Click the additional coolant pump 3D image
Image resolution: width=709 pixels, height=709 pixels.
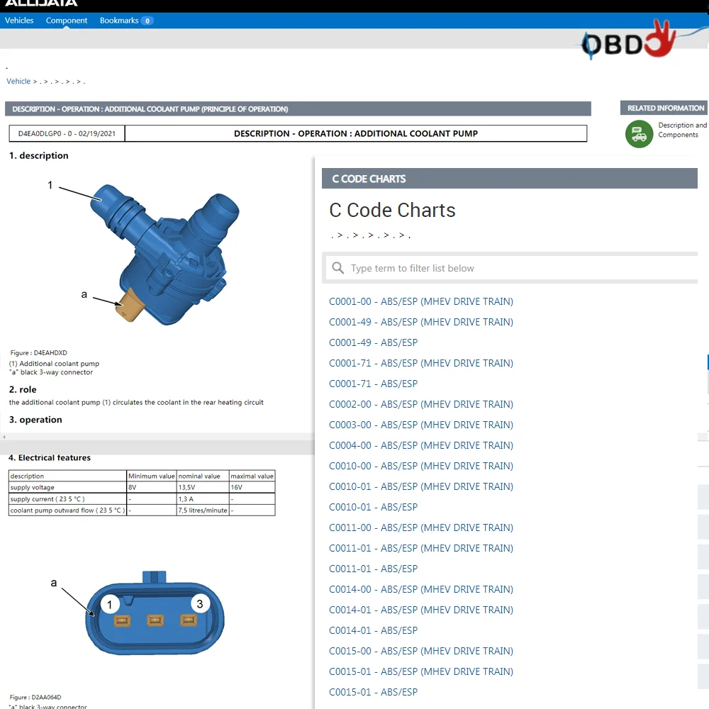(165, 254)
